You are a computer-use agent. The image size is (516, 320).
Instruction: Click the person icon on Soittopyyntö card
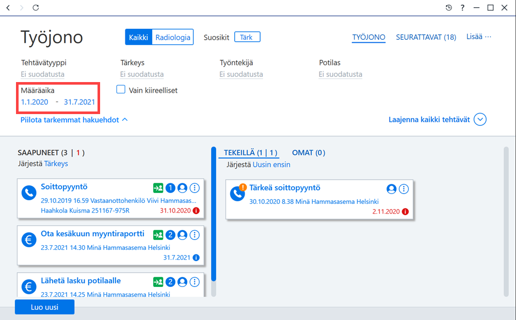coord(182,188)
